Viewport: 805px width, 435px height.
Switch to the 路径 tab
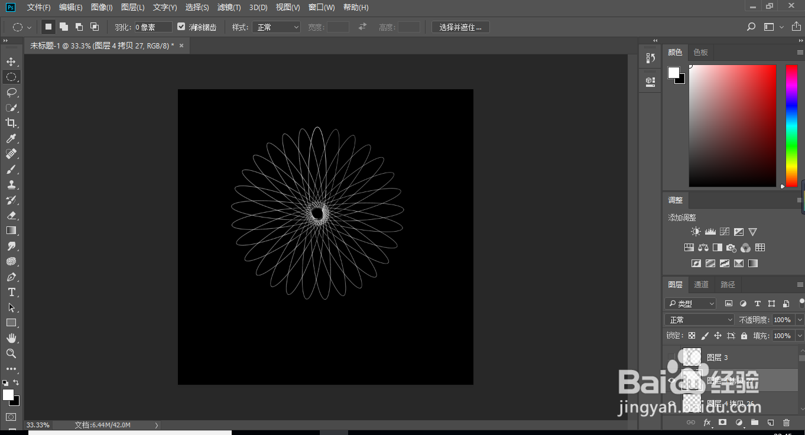tap(728, 285)
